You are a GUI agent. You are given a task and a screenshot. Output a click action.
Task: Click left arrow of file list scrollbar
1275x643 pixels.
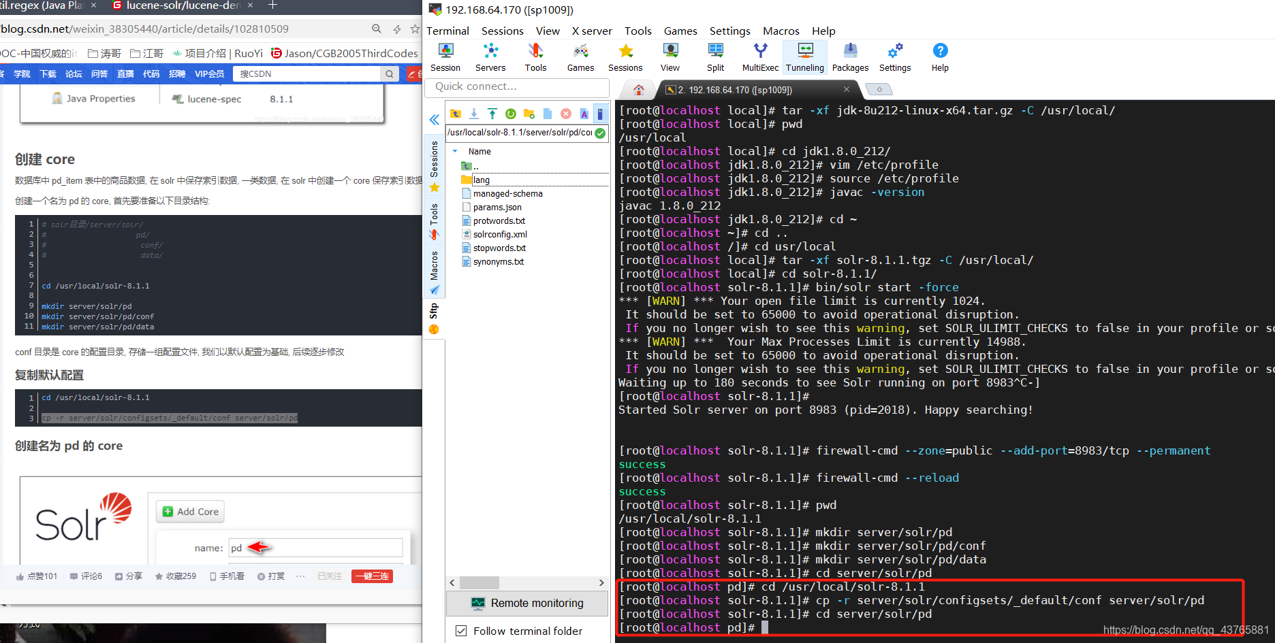[452, 583]
